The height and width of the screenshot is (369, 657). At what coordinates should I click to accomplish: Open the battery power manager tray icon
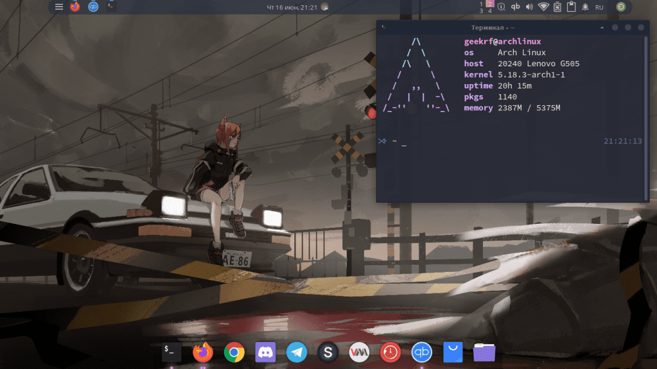tap(557, 7)
